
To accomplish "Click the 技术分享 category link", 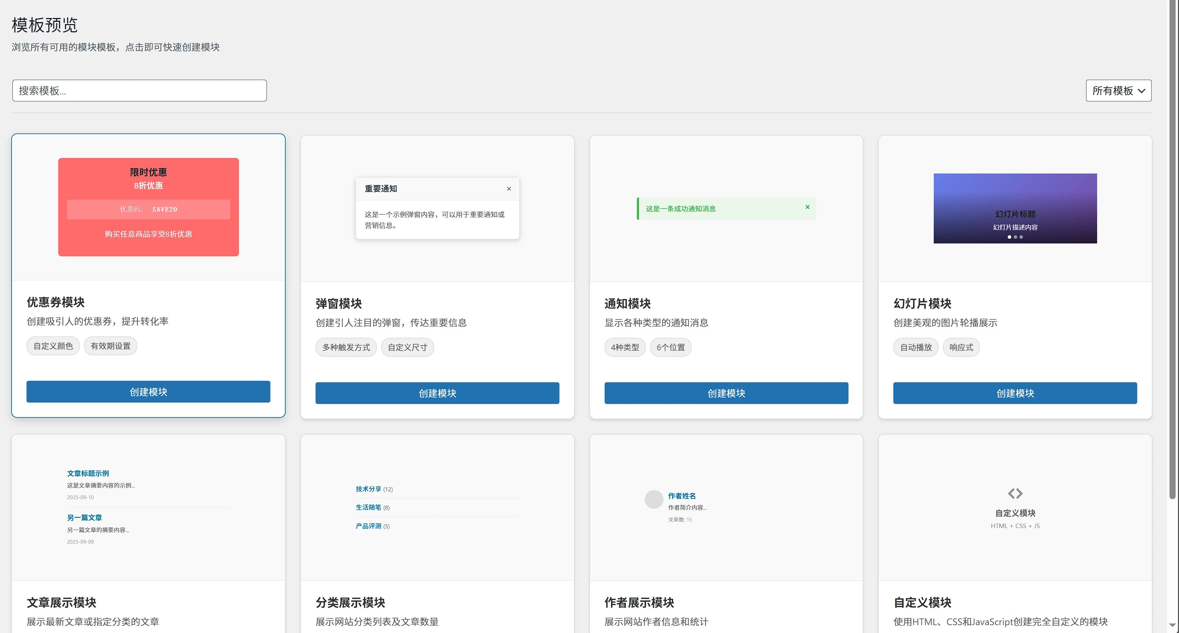I will (369, 489).
